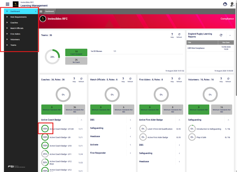Click the Teams 28% progress ring

point(52,57)
